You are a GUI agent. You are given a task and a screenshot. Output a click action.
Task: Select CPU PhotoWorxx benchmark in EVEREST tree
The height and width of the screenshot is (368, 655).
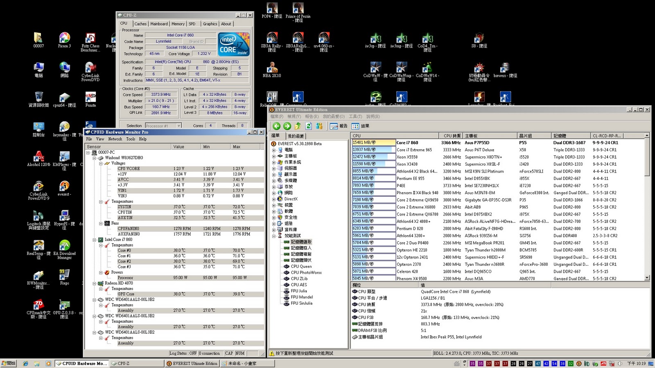pyautogui.click(x=306, y=273)
